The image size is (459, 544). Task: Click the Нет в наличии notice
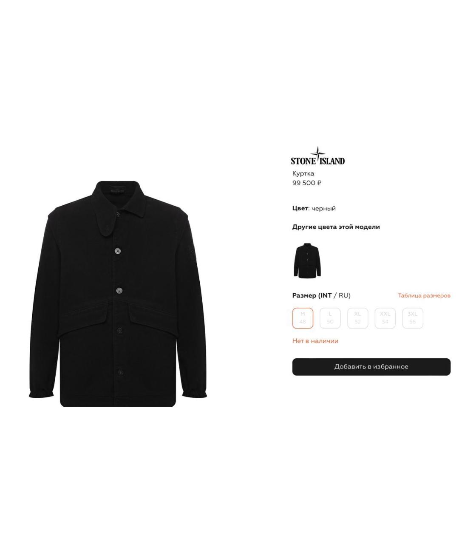[315, 341]
